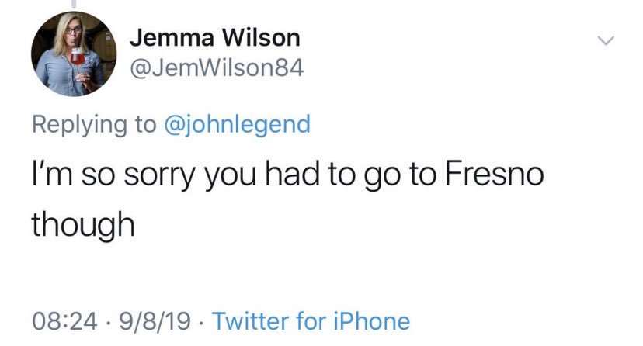Click the "Replying to" label

[92, 125]
